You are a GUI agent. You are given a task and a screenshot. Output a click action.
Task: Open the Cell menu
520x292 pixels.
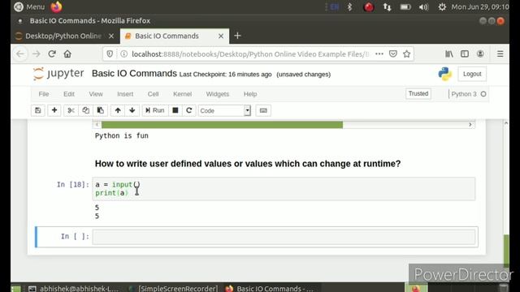154,94
